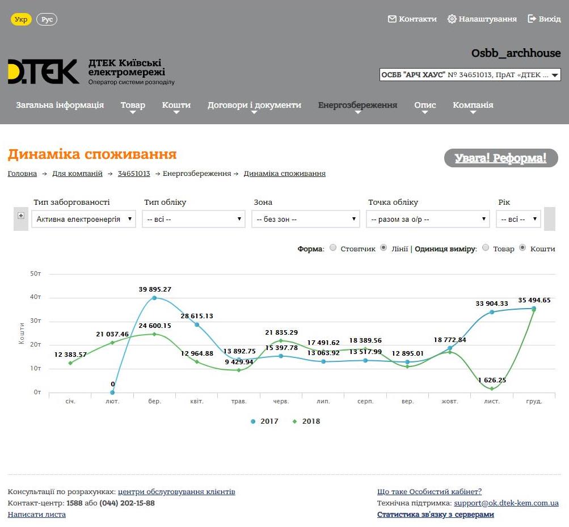This screenshot has width=569, height=527.
Task: Click the envelope icon beside Контакти
Action: point(392,19)
